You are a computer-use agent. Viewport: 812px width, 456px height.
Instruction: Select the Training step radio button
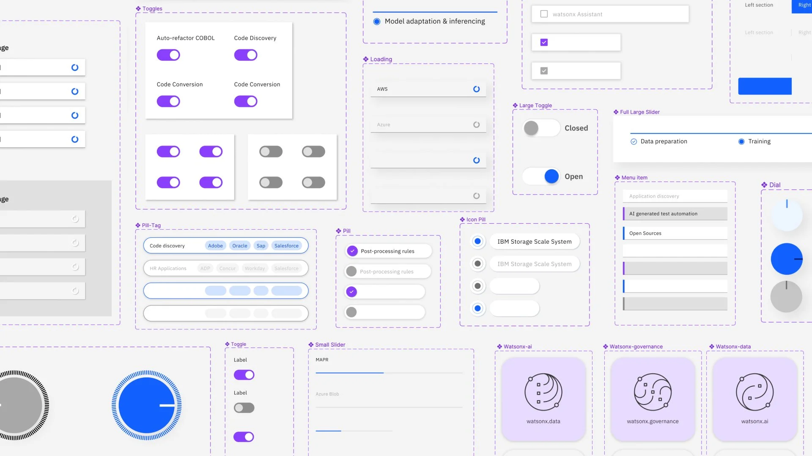pos(741,141)
